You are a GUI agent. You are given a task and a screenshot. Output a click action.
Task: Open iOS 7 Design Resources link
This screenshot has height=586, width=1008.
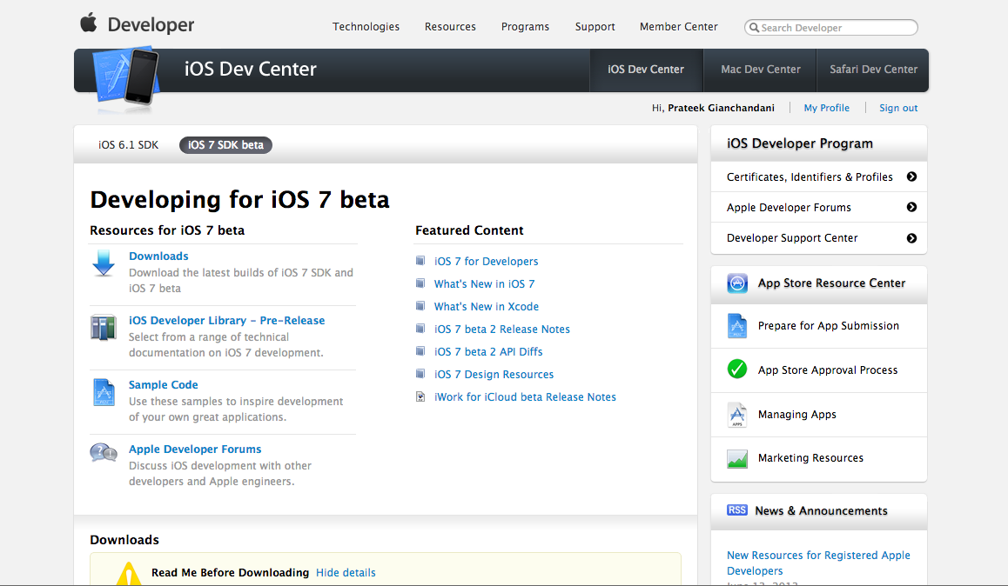click(x=494, y=374)
